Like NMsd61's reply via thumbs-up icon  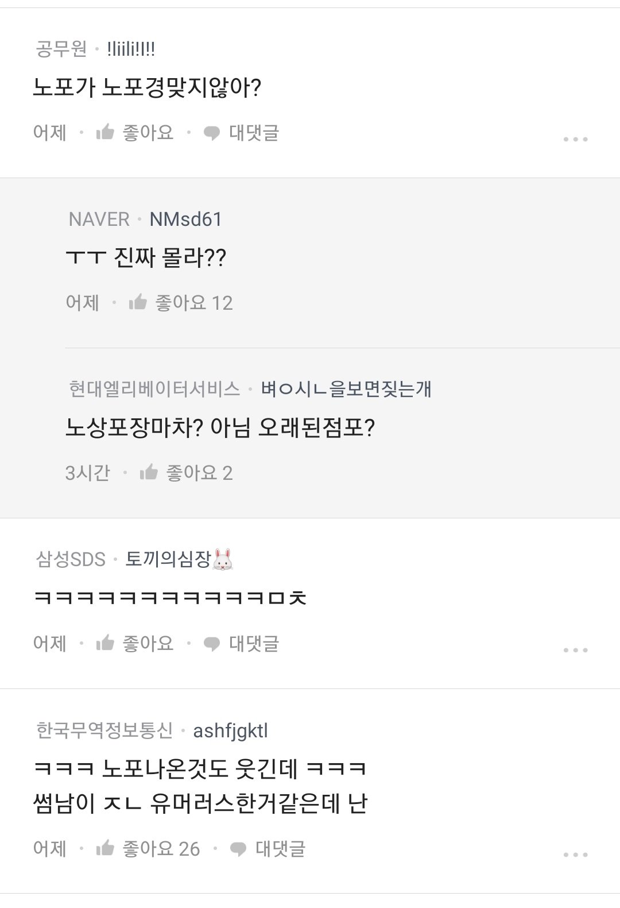tap(138, 302)
